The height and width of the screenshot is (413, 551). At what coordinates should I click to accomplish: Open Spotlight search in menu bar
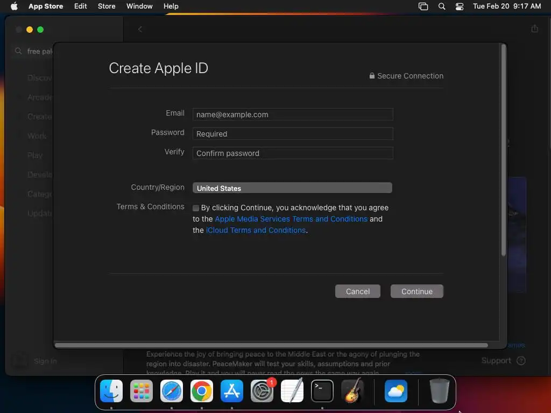pyautogui.click(x=442, y=6)
